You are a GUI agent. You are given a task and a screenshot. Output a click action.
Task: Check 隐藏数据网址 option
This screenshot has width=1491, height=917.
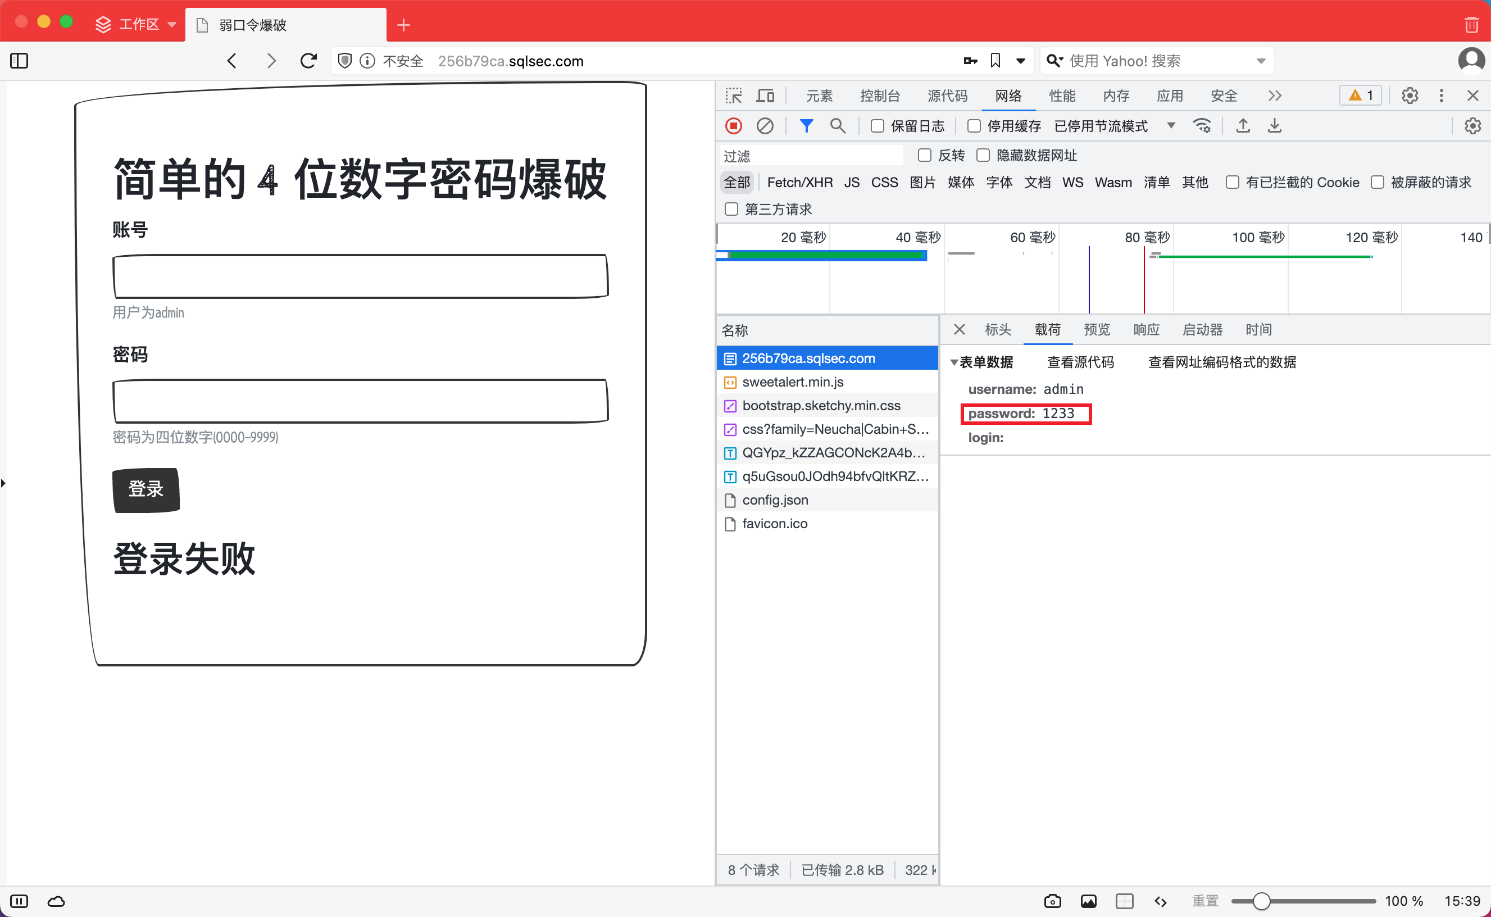coord(983,155)
